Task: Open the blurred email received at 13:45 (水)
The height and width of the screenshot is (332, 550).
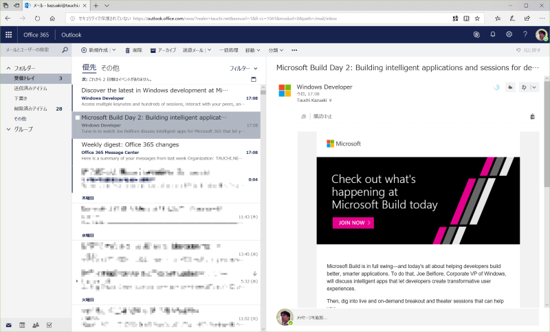Action: (166, 253)
